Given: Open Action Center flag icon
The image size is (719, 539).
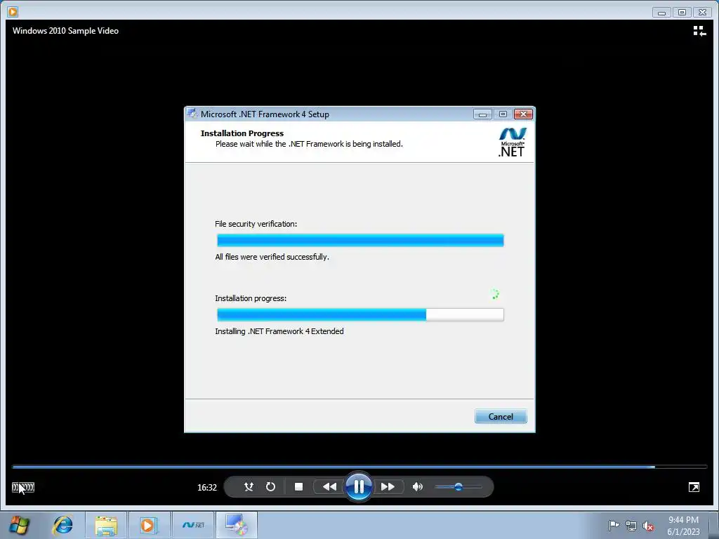Looking at the screenshot, I should point(613,526).
